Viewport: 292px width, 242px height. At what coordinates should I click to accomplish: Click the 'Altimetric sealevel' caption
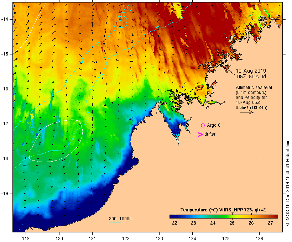254,88
